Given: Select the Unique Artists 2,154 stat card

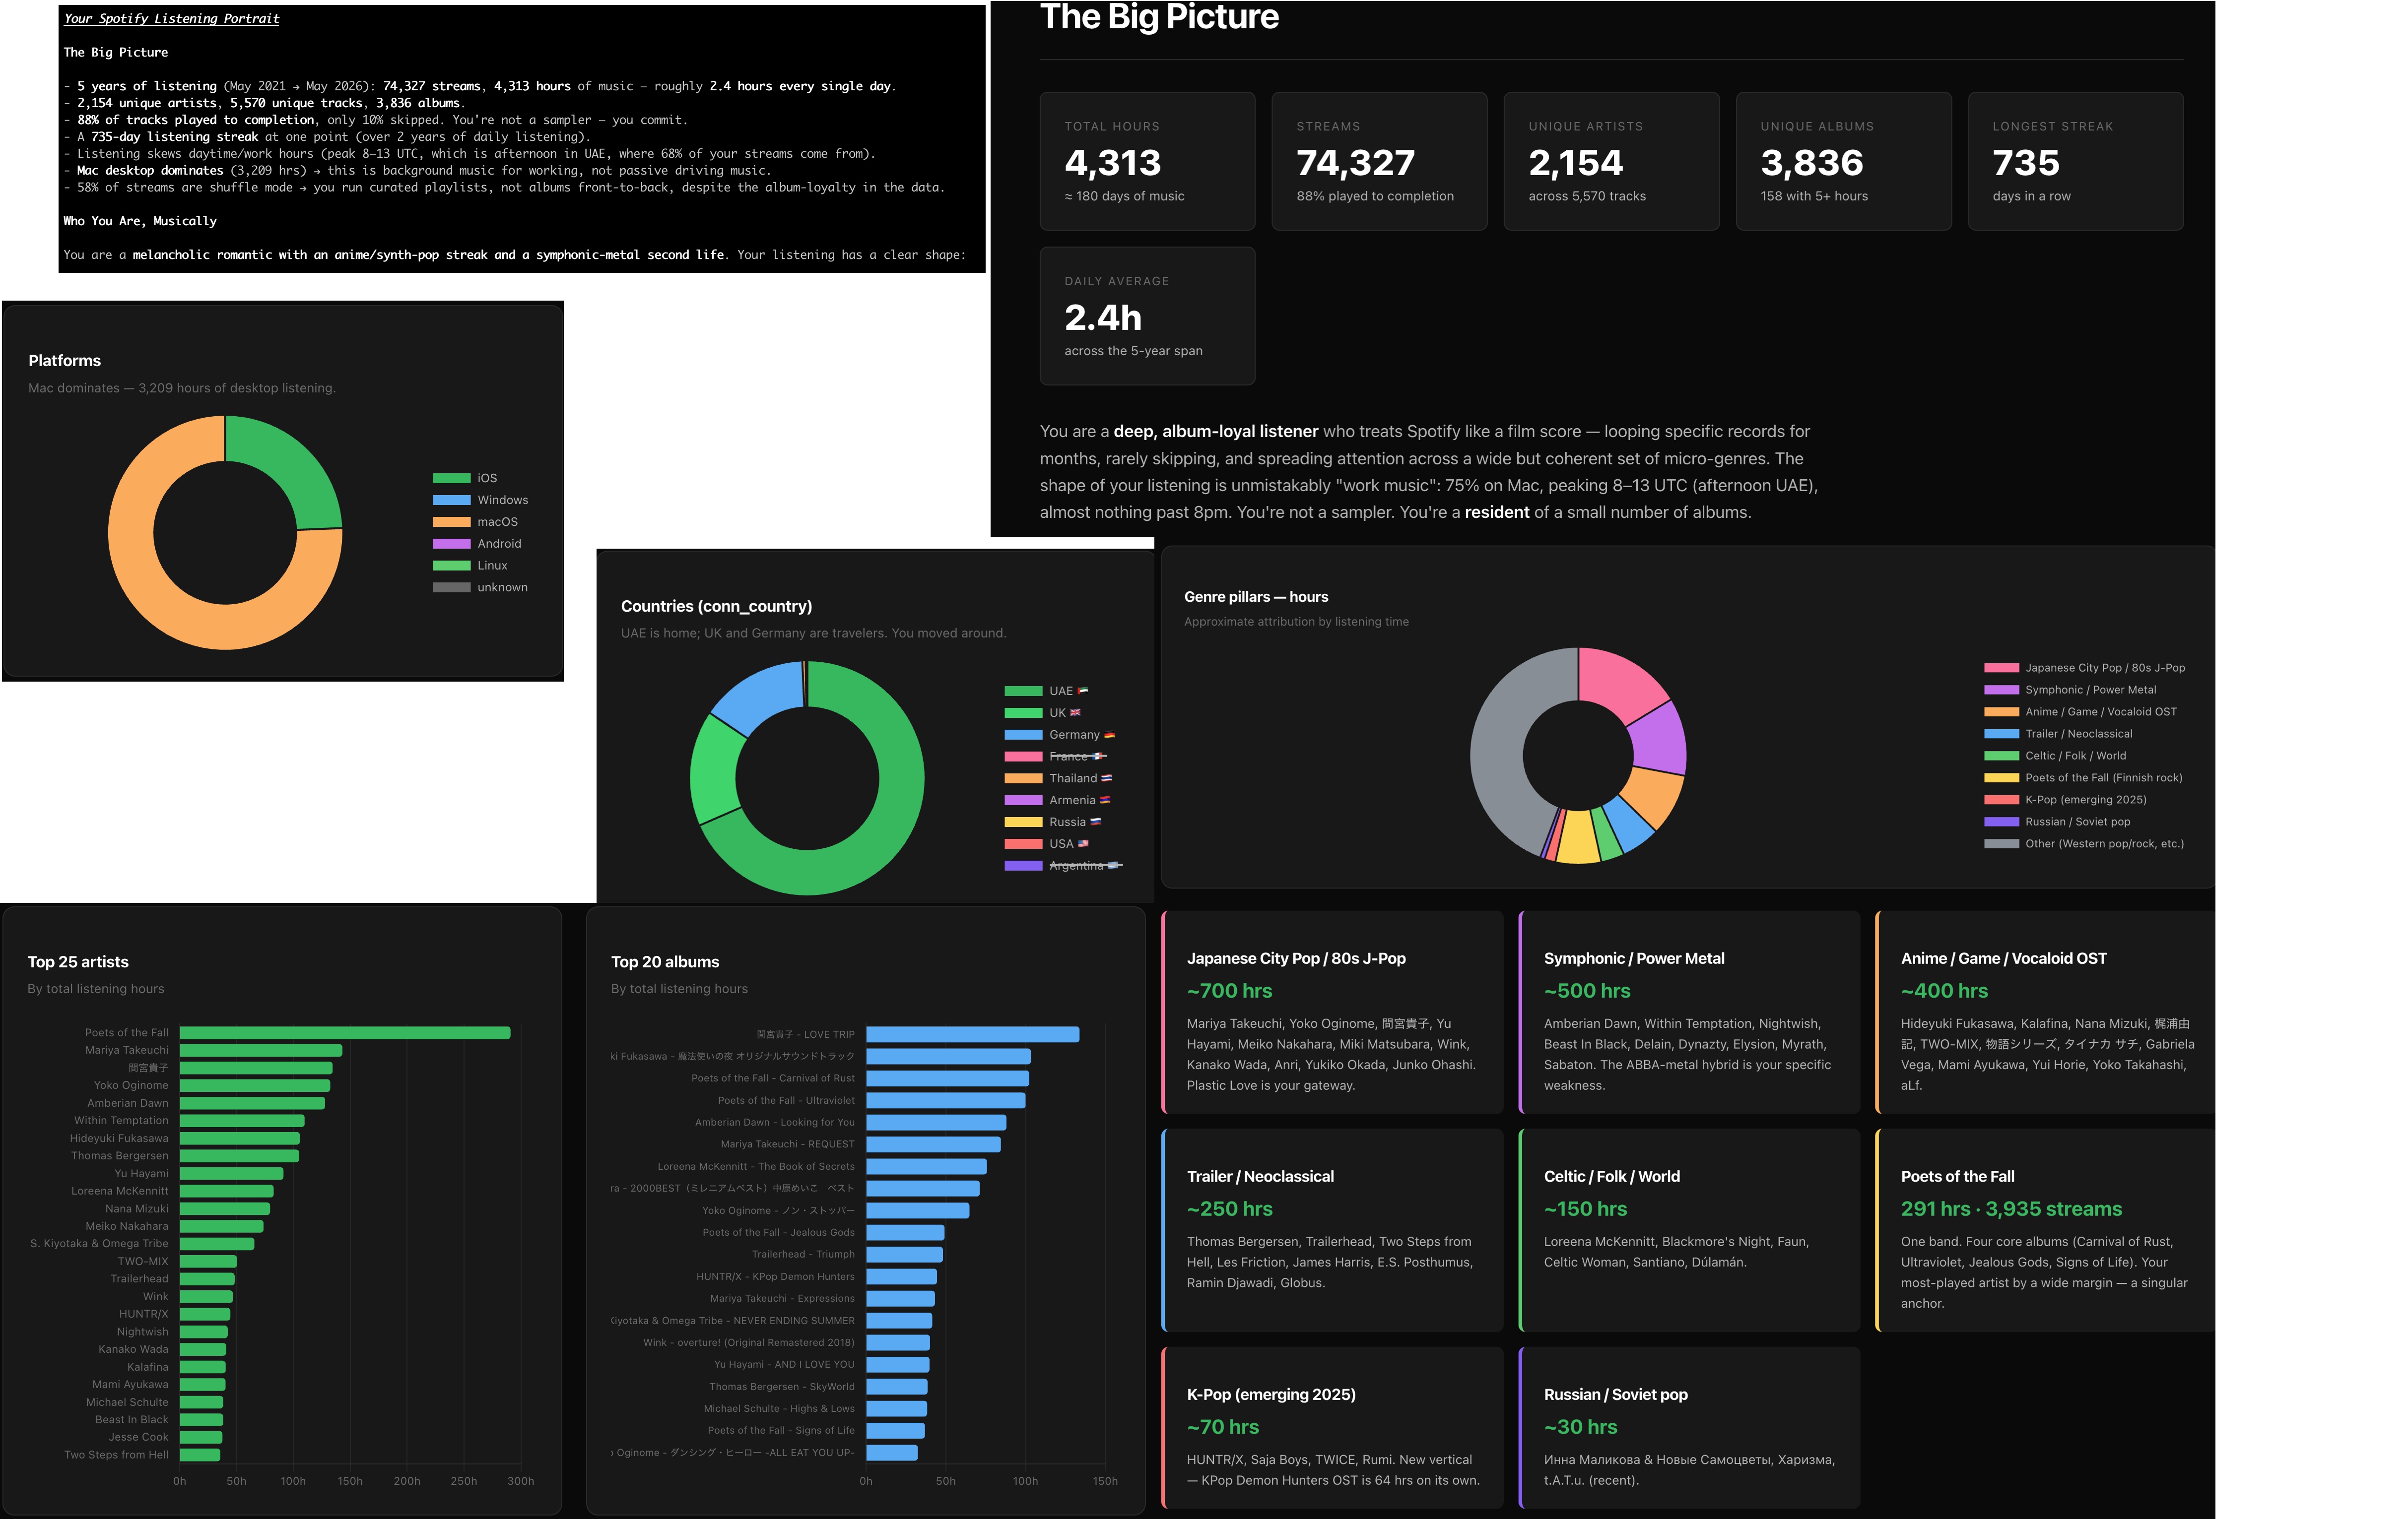Looking at the screenshot, I should [x=1611, y=161].
